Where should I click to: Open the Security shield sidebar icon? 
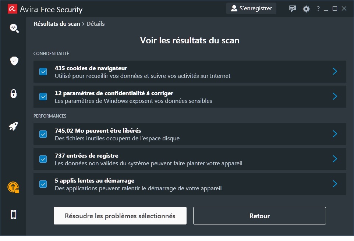click(x=14, y=61)
